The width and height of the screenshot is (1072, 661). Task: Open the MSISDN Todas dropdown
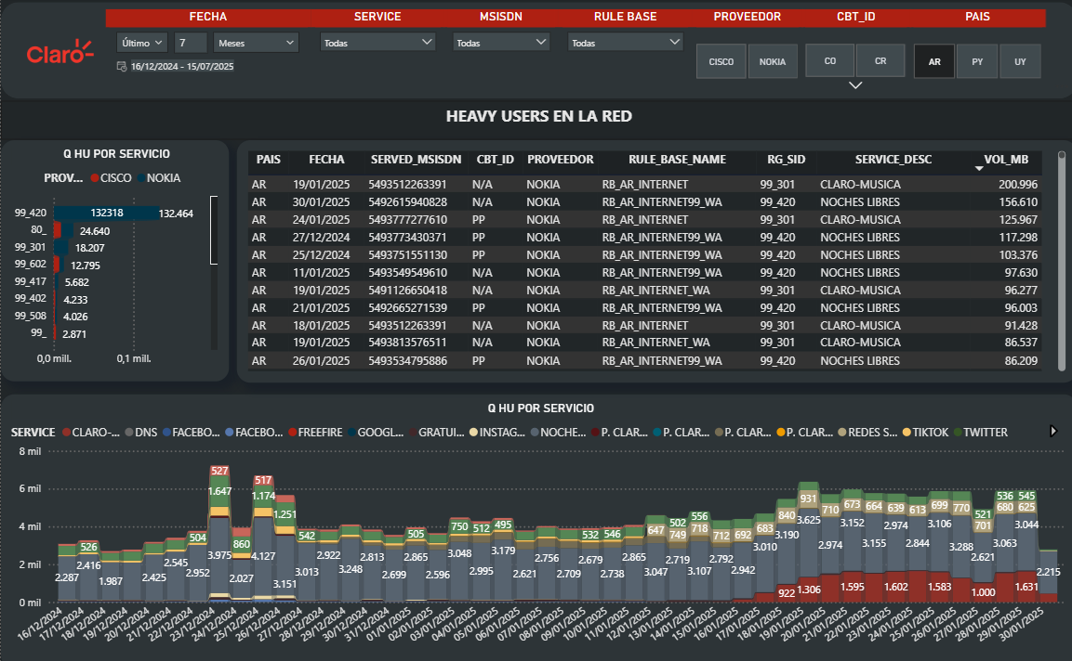coord(501,43)
